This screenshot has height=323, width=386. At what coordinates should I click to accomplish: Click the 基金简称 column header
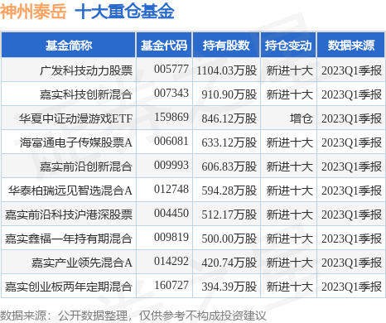coord(69,46)
